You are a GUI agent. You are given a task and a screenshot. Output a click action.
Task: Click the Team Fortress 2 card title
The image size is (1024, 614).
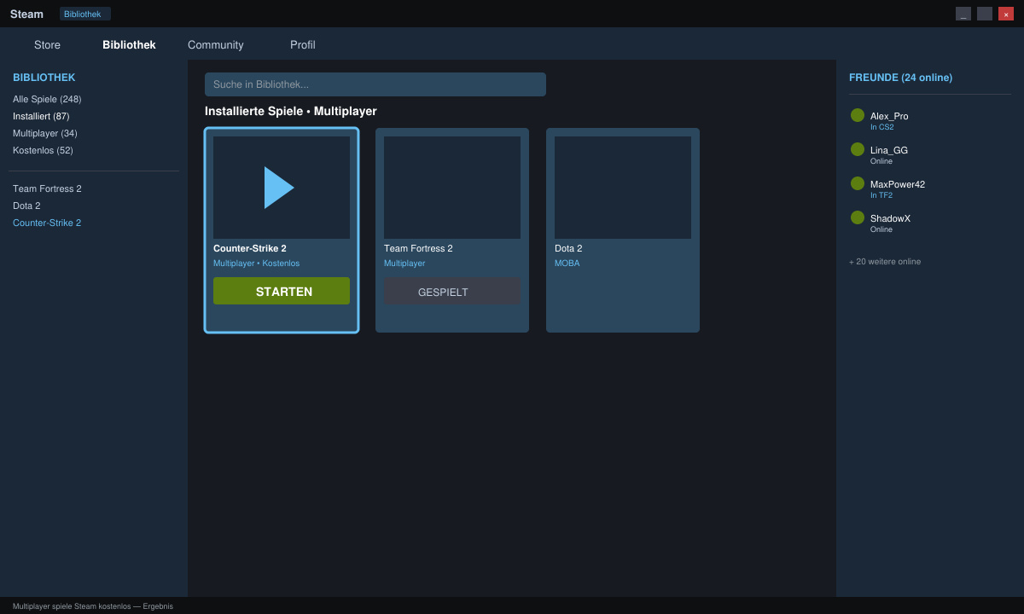(x=418, y=248)
